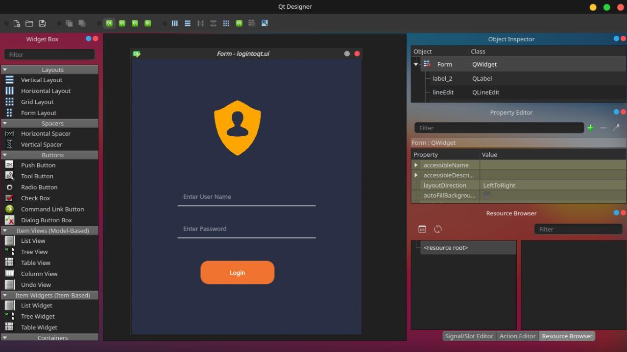Click the Save form floppy icon
627x352 pixels.
(42, 23)
